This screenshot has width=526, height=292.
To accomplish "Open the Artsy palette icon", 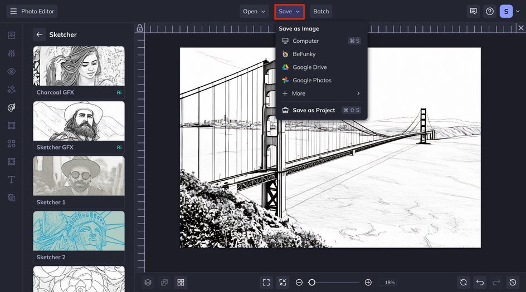I will pyautogui.click(x=11, y=107).
